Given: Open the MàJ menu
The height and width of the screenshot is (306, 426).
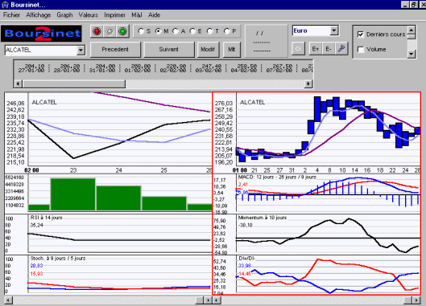Looking at the screenshot, I should [137, 15].
